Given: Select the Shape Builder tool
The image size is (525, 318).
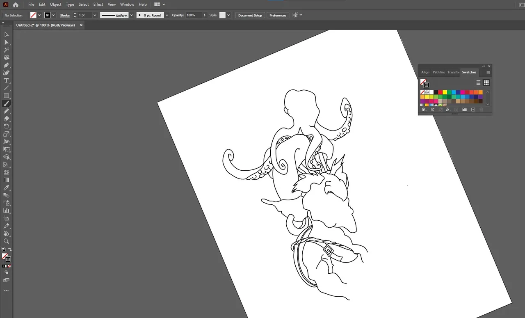Looking at the screenshot, I should [7, 157].
